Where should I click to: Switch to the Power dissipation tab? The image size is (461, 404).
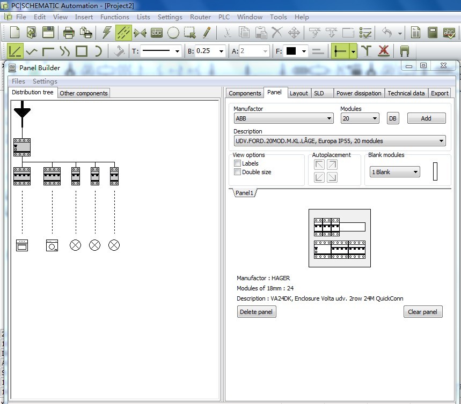358,93
